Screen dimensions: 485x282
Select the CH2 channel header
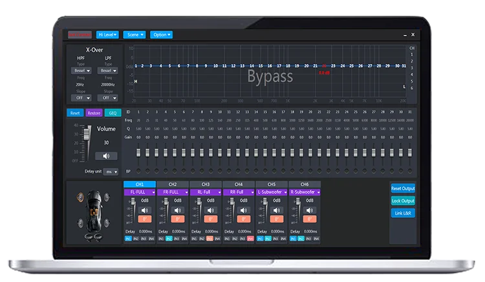pos(173,184)
